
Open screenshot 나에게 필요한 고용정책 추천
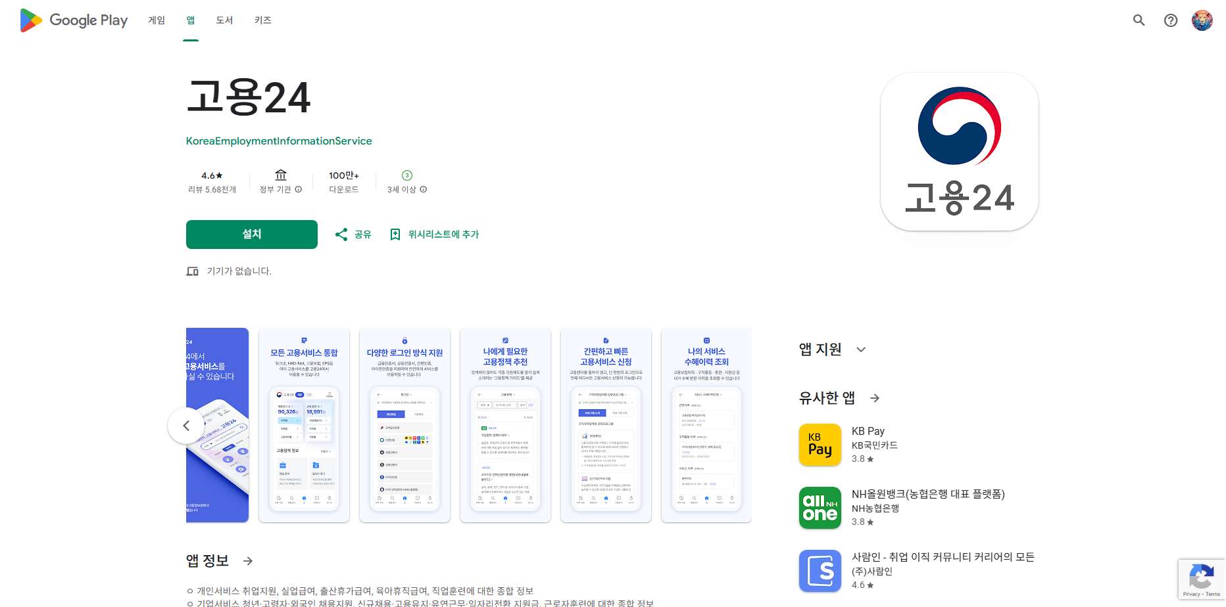(505, 425)
